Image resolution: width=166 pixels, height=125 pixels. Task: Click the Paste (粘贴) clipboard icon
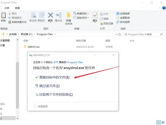[x=3, y=15]
